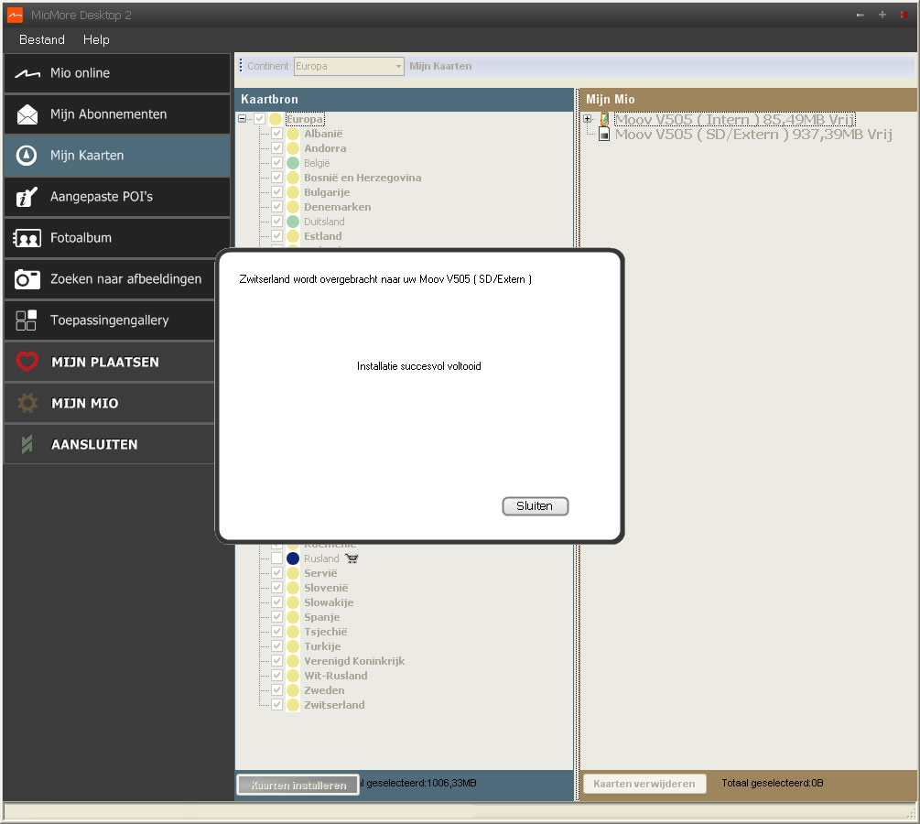Click the blue circle next to Rusland

coord(293,558)
